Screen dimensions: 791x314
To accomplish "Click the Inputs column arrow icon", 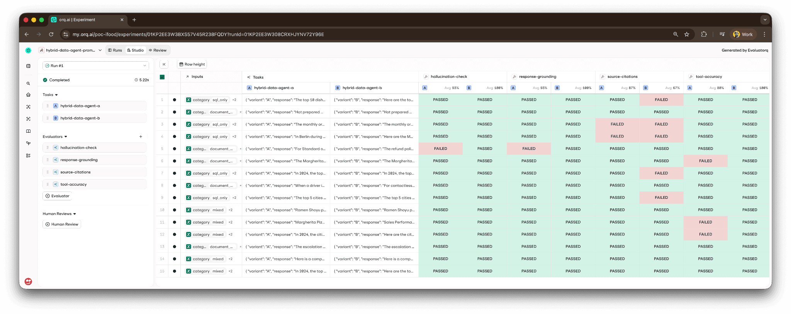I will point(187,77).
